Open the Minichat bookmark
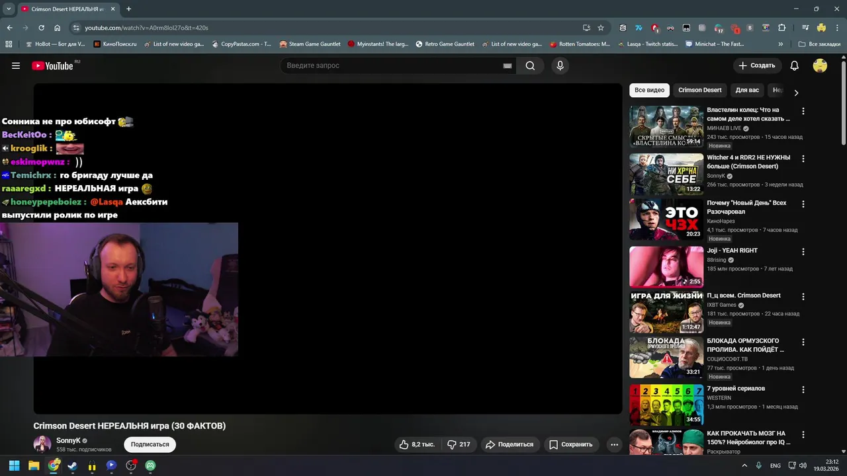This screenshot has width=847, height=476. coord(715,44)
